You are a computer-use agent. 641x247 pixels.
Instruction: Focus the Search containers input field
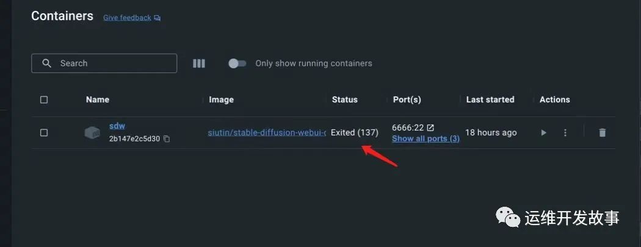[104, 63]
